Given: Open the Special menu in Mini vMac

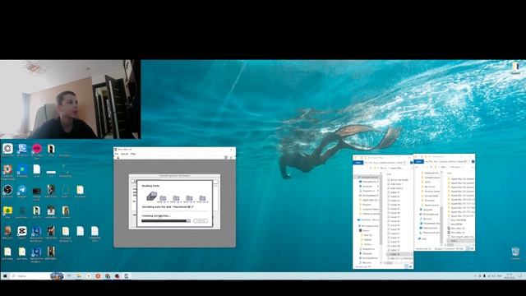Looking at the screenshot, I should 124,154.
